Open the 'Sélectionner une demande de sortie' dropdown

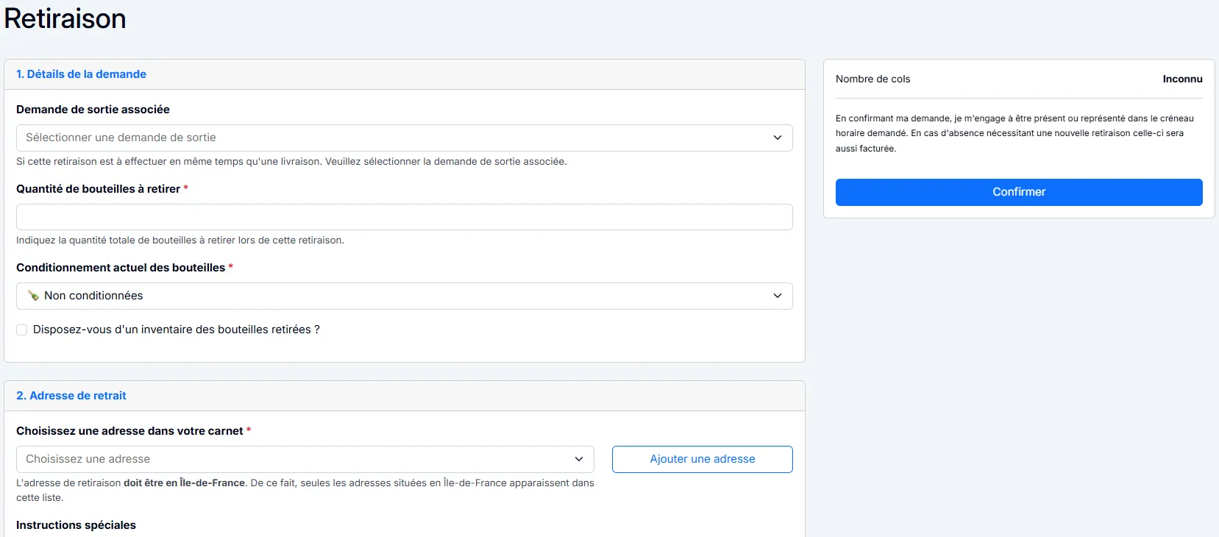[397, 138]
